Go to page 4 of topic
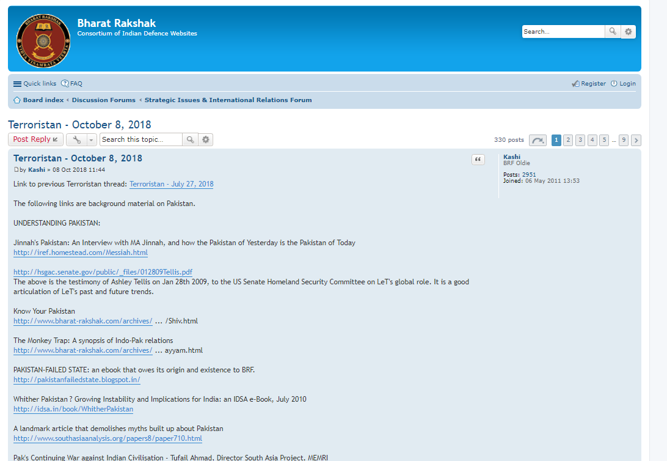The height and width of the screenshot is (461, 667). [x=592, y=140]
